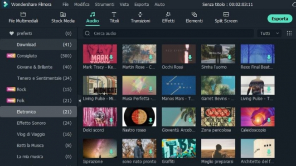Open the Titoli tab

pyautogui.click(x=114, y=18)
